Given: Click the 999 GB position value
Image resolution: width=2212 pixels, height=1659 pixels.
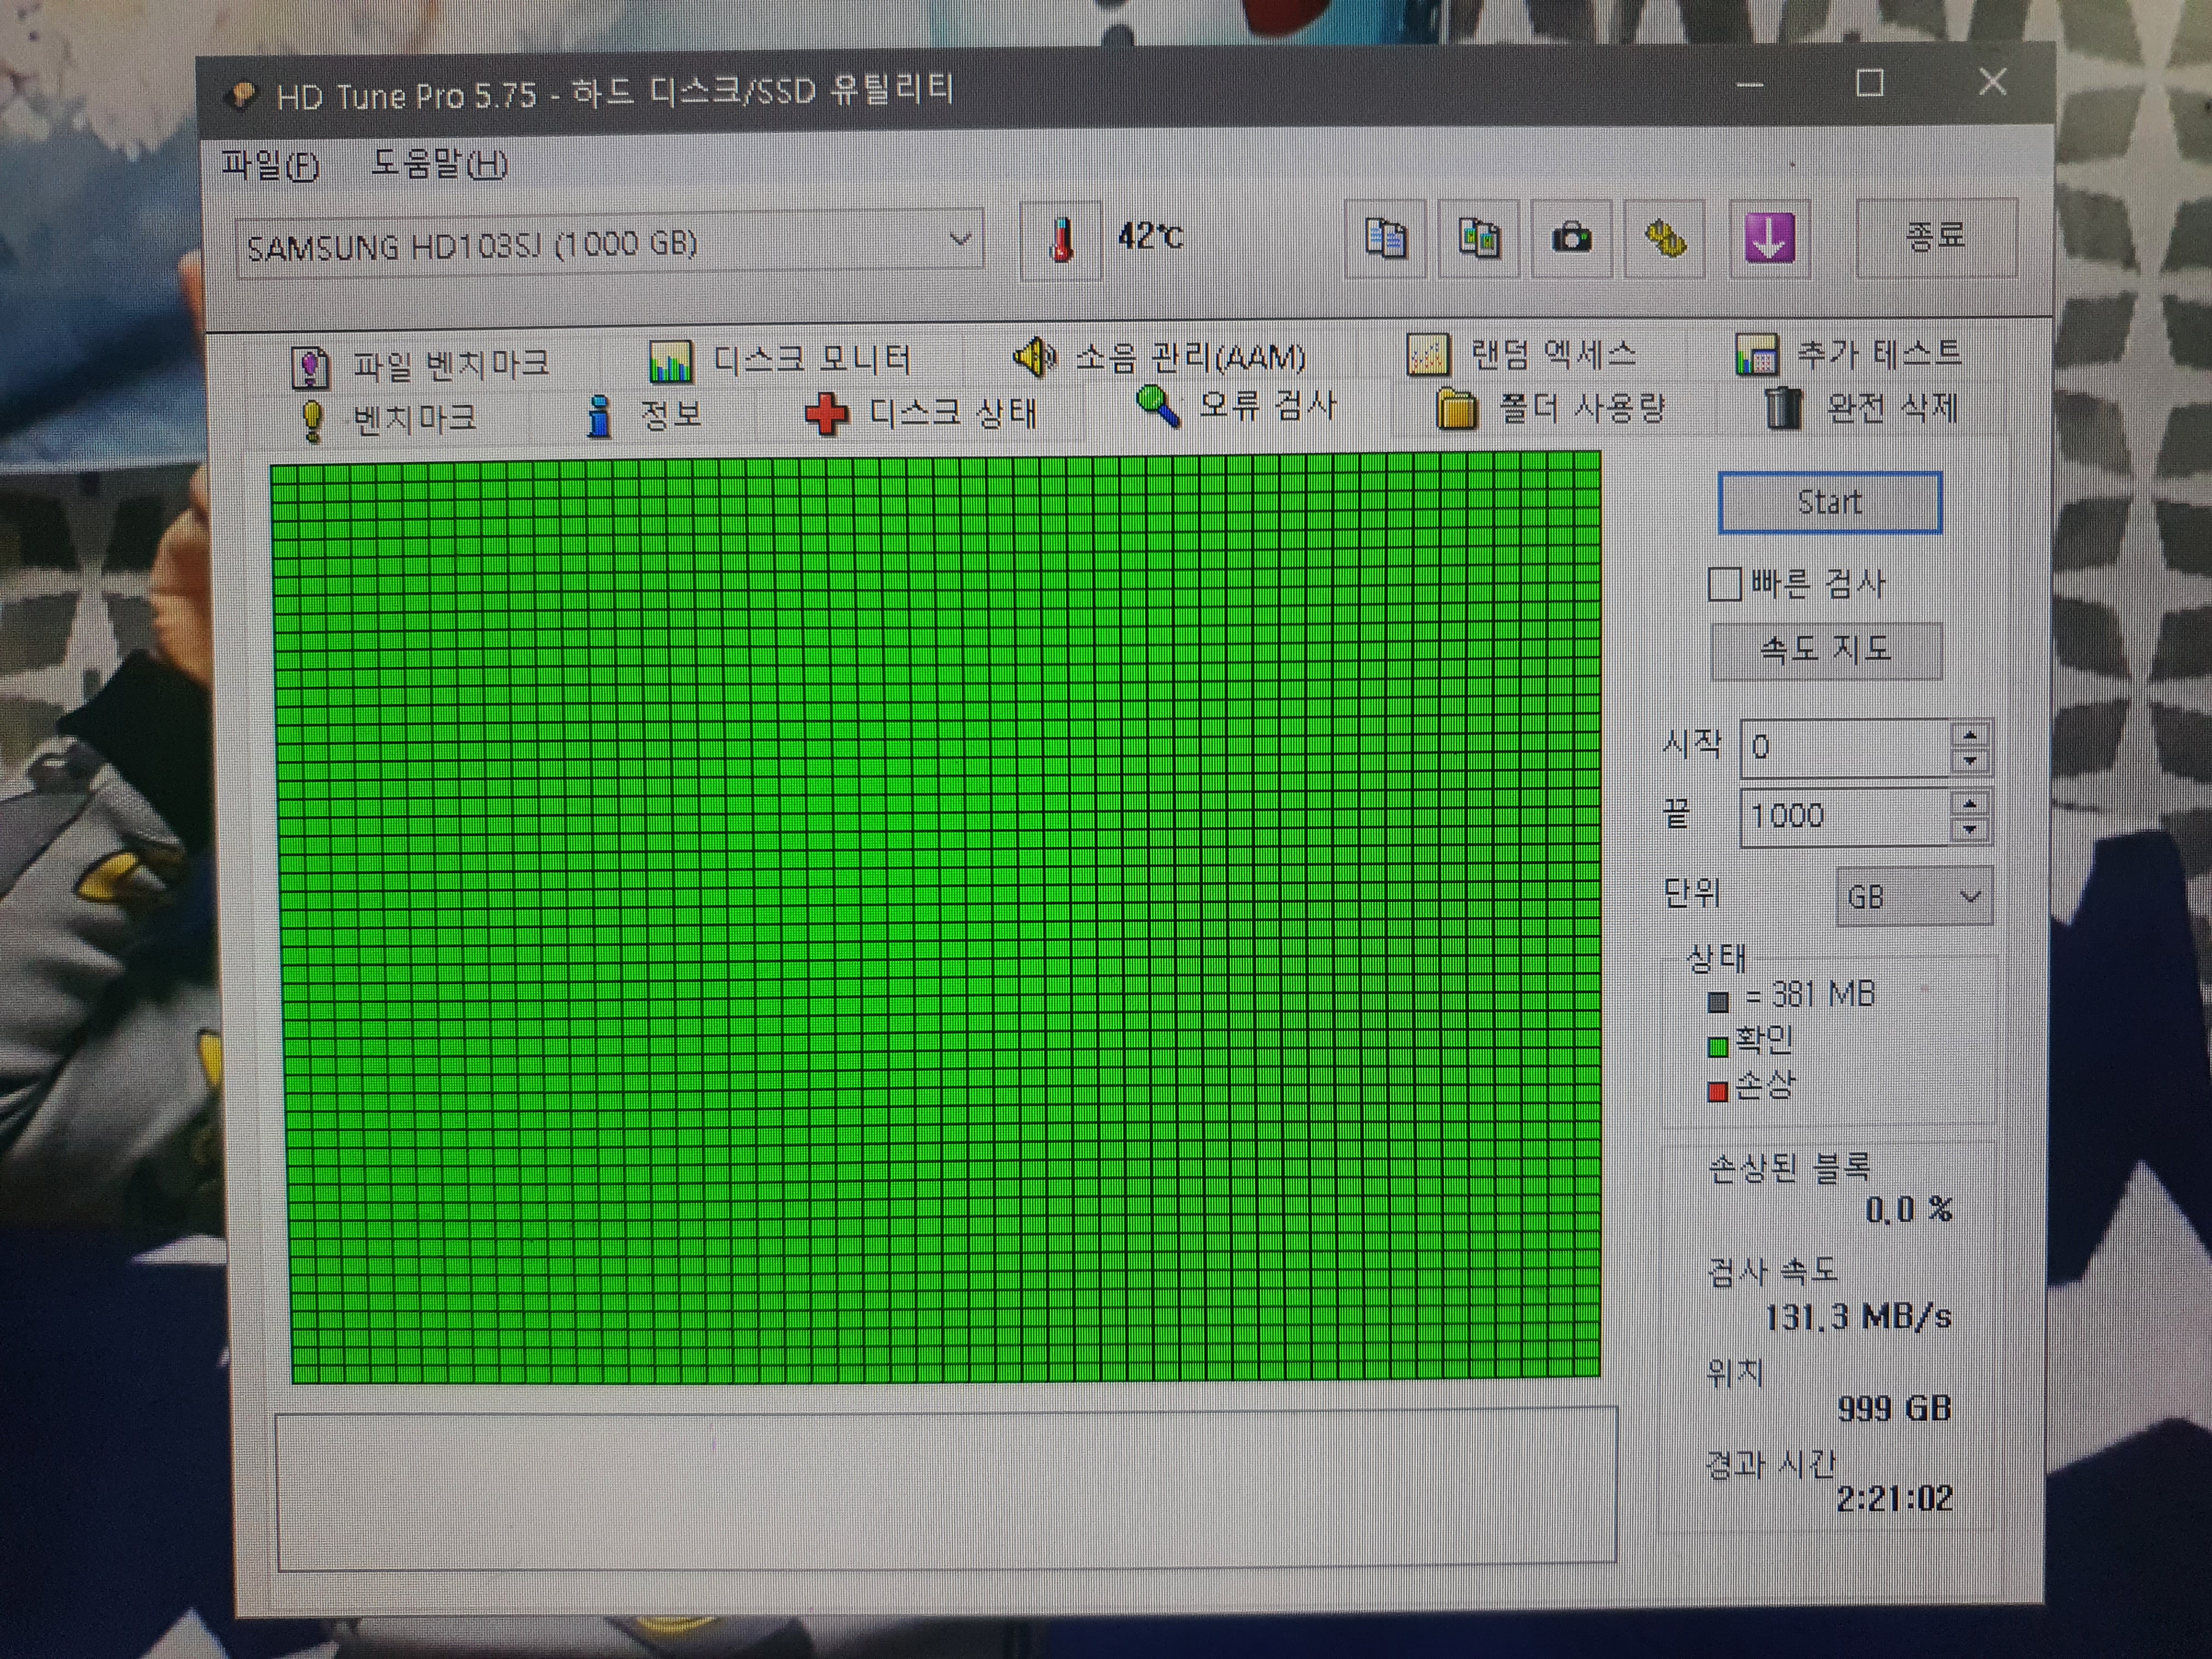Looking at the screenshot, I should [1894, 1409].
